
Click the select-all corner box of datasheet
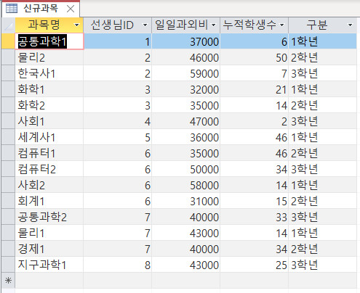[9, 25]
